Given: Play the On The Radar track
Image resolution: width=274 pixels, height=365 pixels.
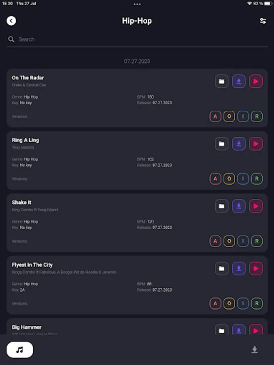Looking at the screenshot, I should coord(256,82).
